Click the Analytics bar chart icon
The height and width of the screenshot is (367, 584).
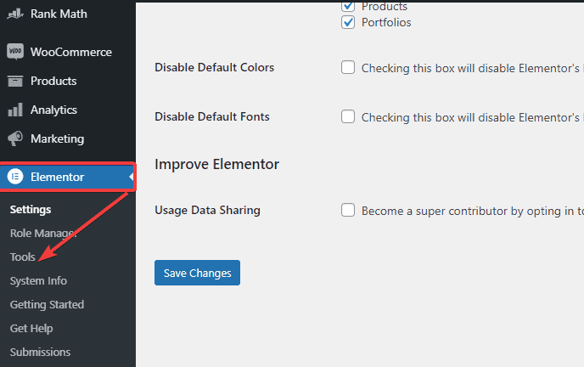point(14,110)
